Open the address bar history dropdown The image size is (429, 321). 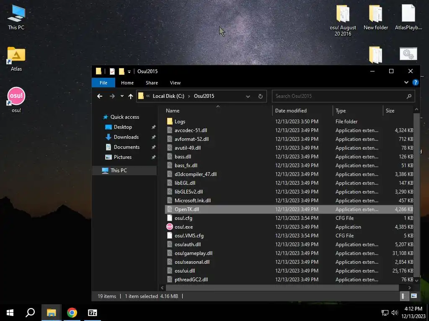point(248,97)
